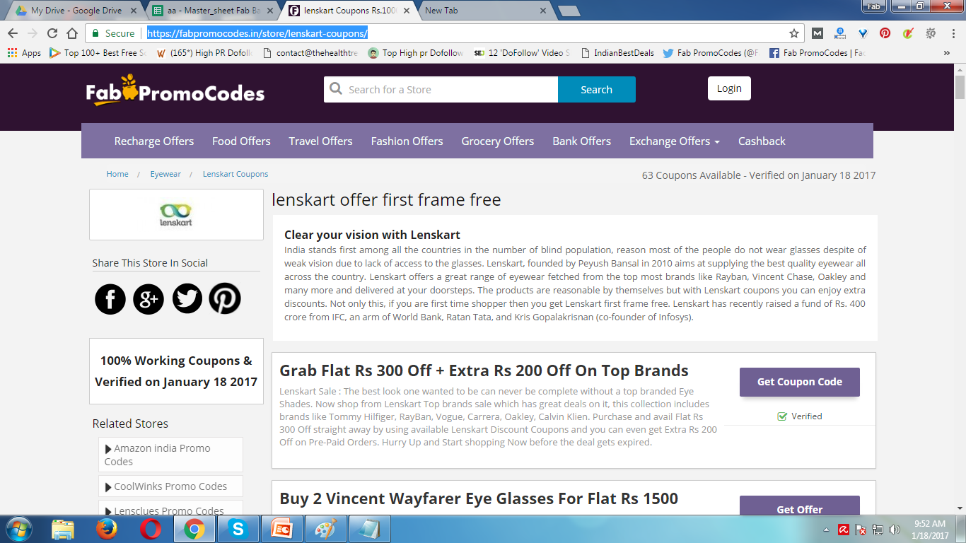The width and height of the screenshot is (966, 543).
Task: Open Travel Offers menu
Action: point(320,141)
